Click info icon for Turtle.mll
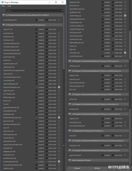Viewport: 132px width, 171px height. click(x=125, y=46)
